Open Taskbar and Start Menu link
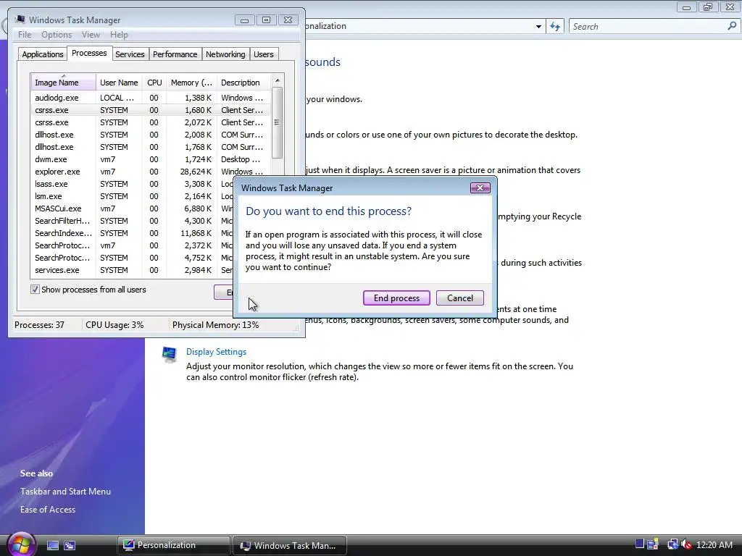742x556 pixels. coord(65,492)
